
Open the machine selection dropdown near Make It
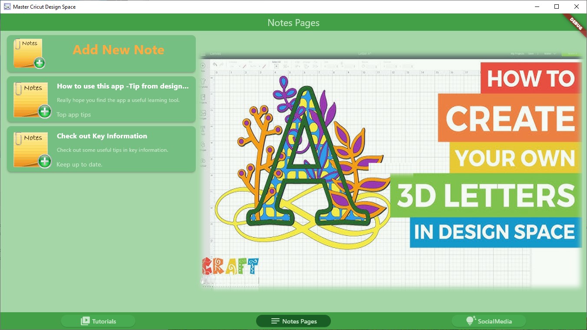coord(551,53)
